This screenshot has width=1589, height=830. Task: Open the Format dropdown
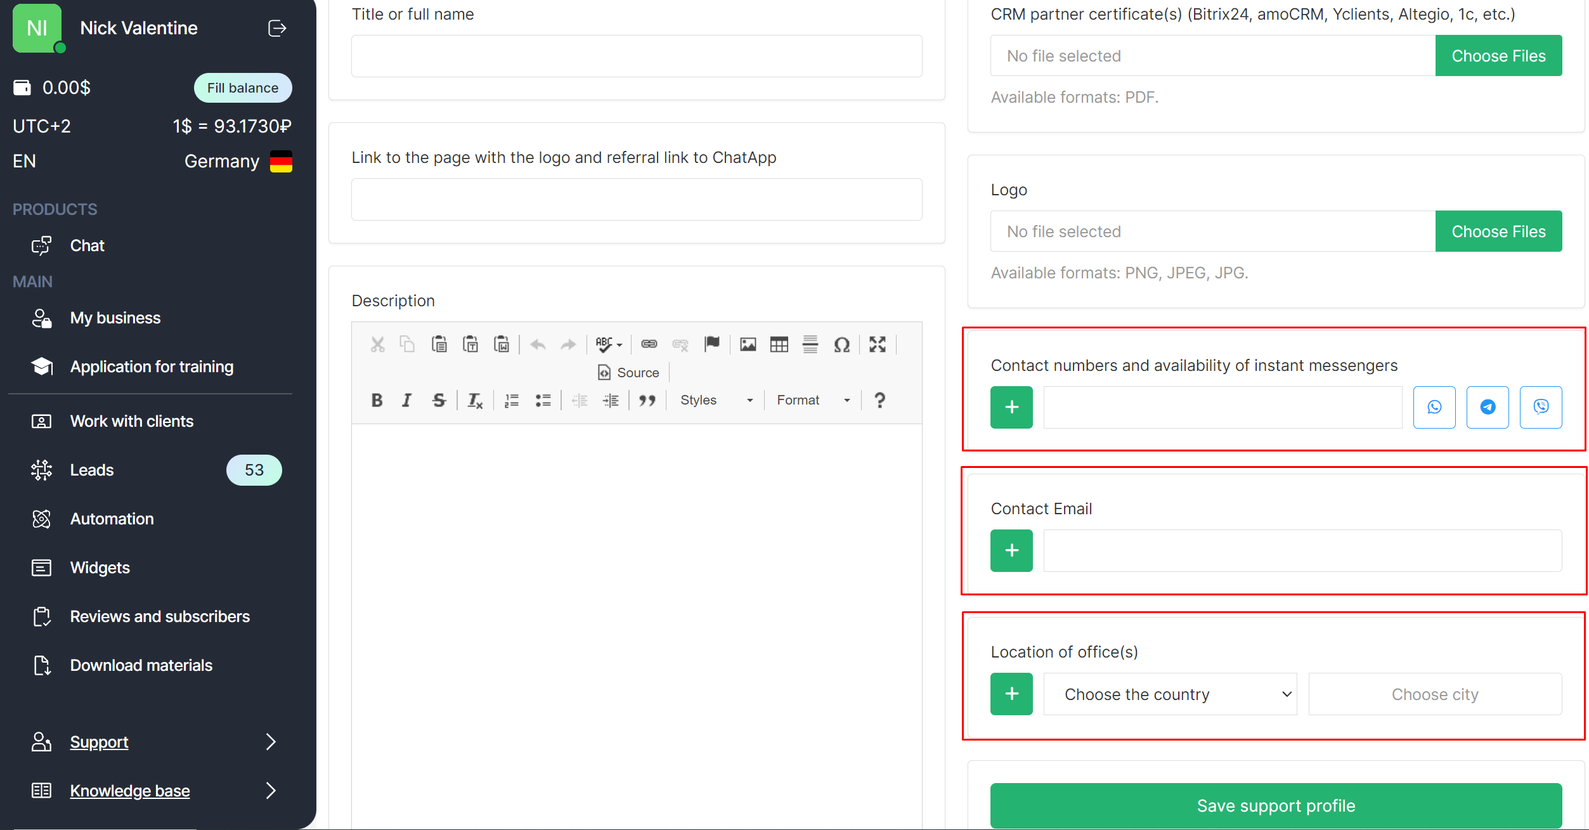(x=813, y=400)
